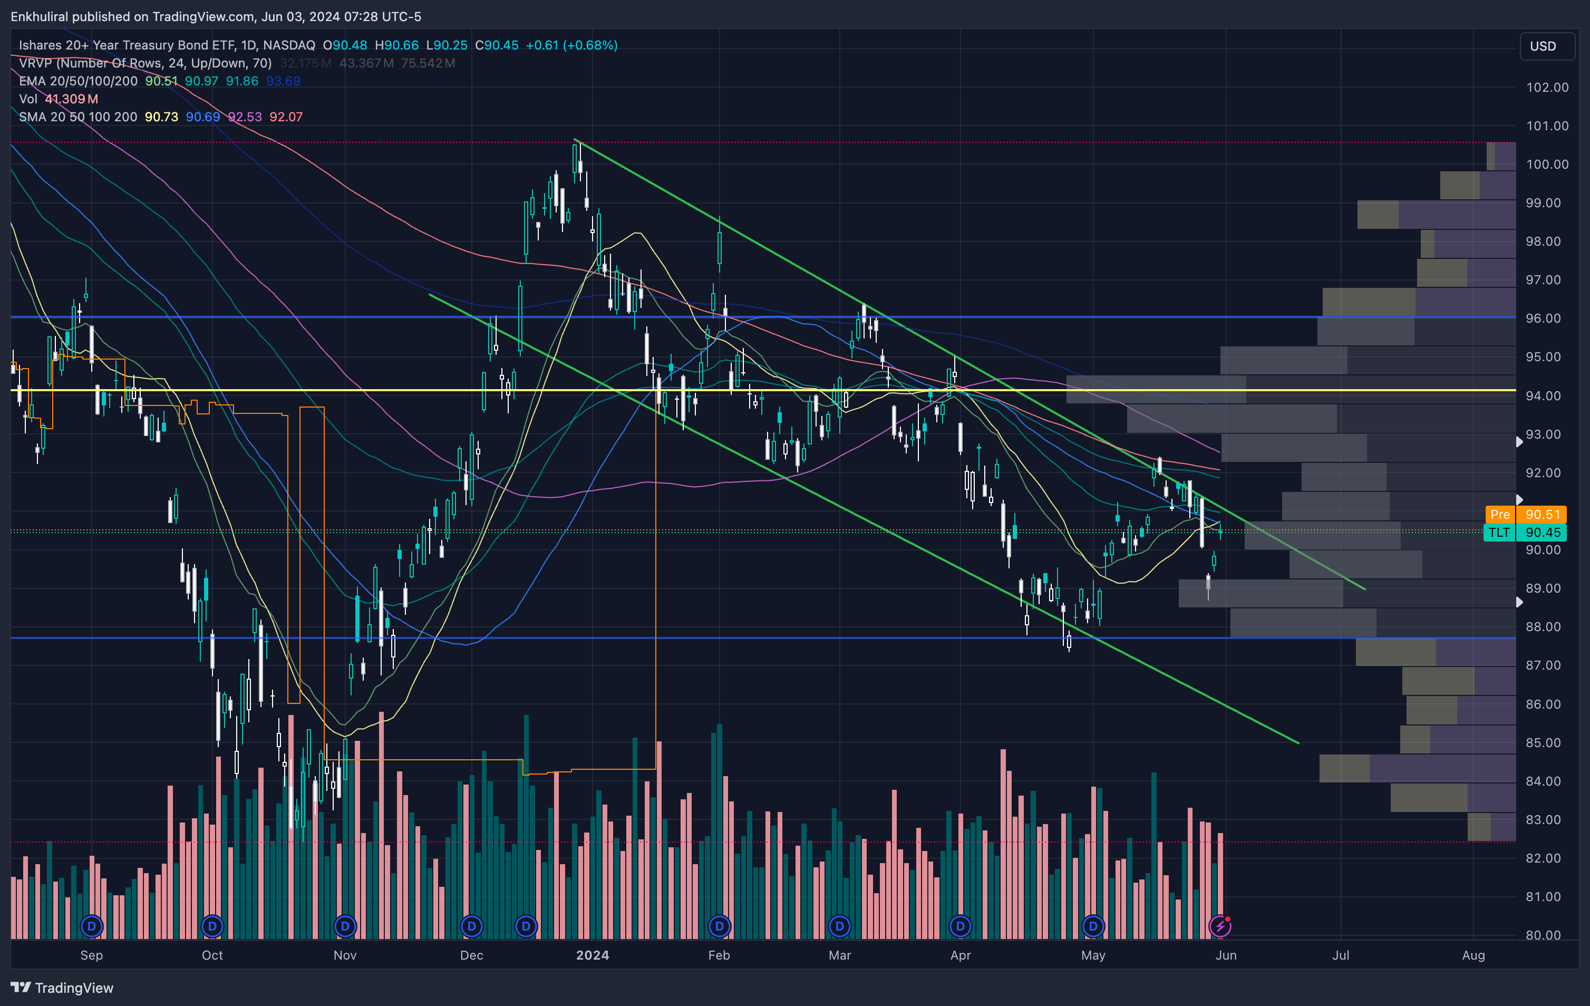Image resolution: width=1590 pixels, height=1006 pixels.
Task: Select the SMA 20 50 100 200 indicator legend
Action: tap(78, 117)
